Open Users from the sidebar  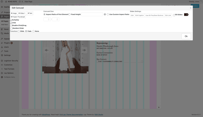(x=6, y=47)
